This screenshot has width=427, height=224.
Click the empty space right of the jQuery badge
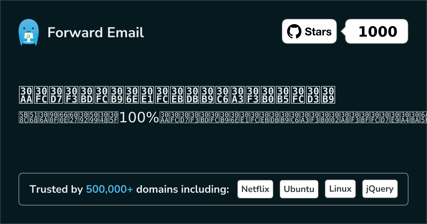(403, 189)
